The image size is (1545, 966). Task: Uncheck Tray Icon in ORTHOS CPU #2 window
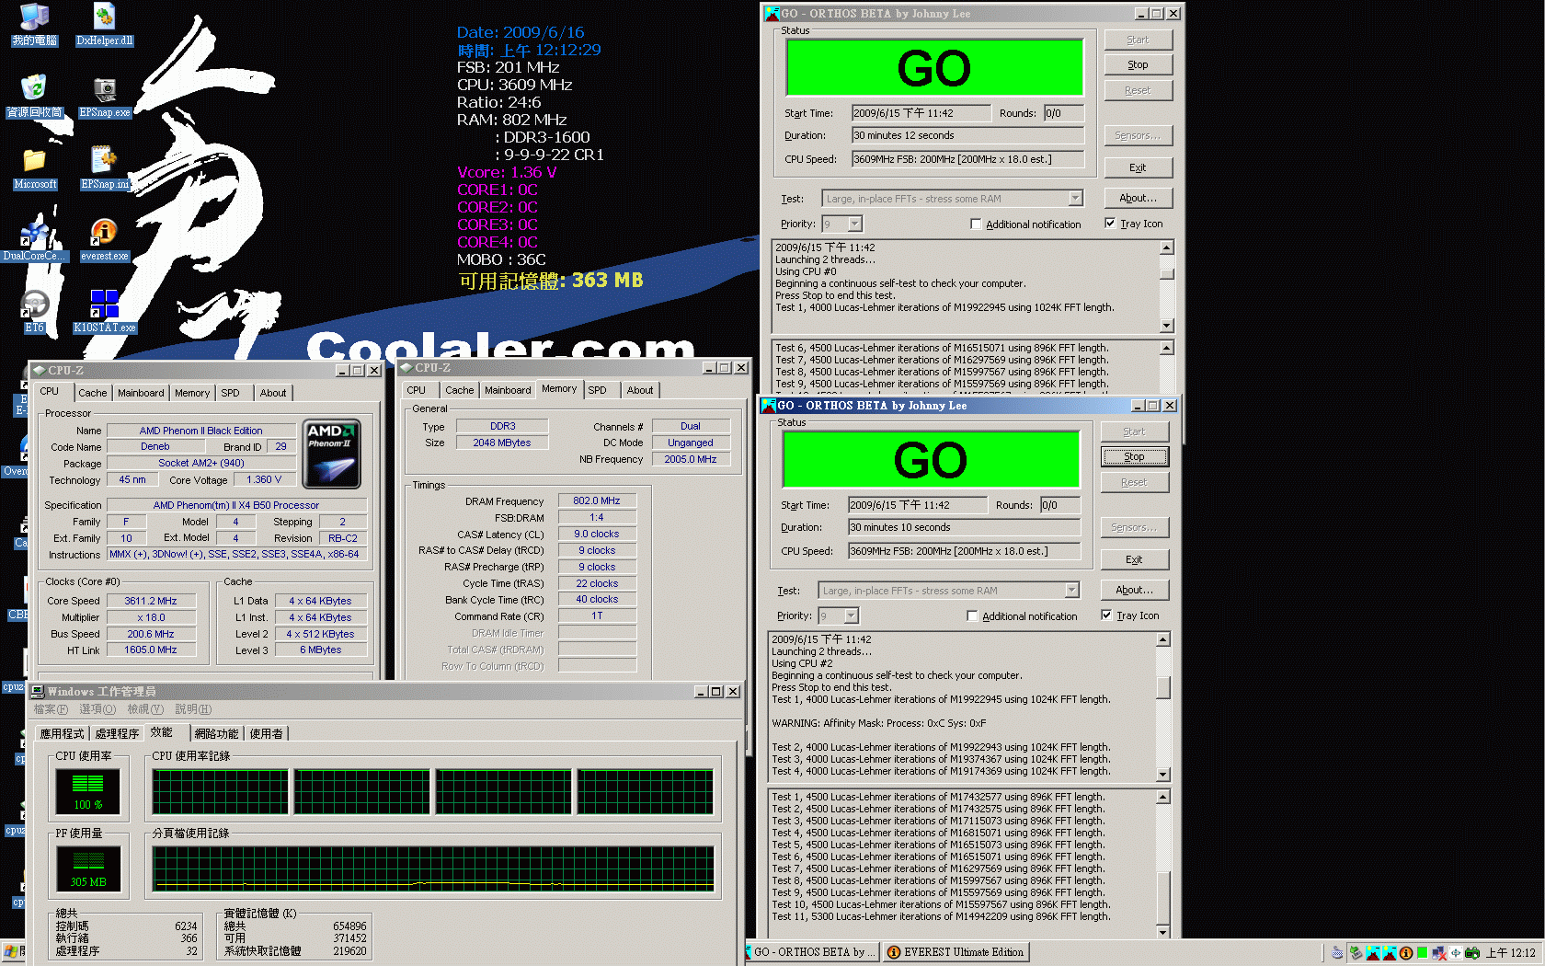(x=1106, y=615)
